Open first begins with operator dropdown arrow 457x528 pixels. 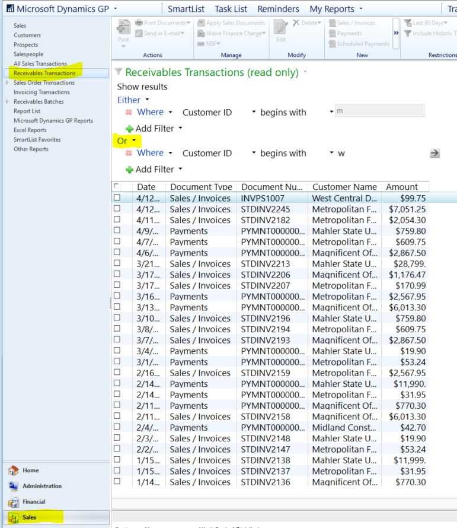pos(331,112)
